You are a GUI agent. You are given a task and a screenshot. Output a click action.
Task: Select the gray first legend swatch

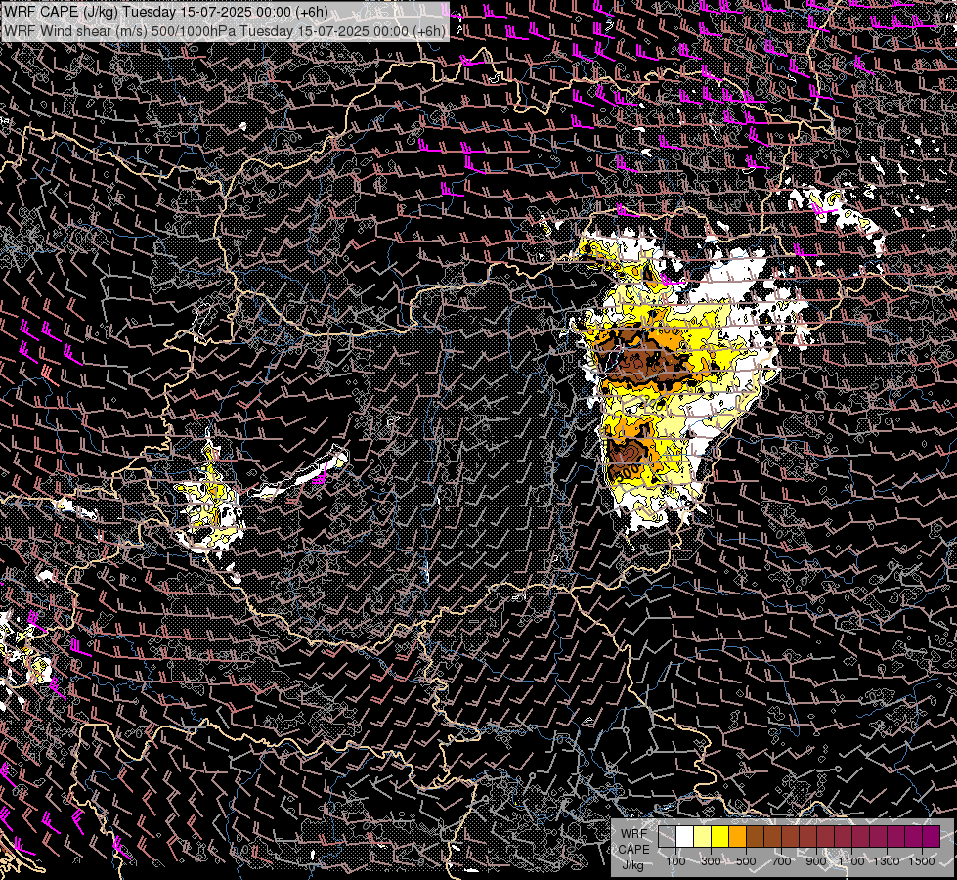pyautogui.click(x=667, y=836)
